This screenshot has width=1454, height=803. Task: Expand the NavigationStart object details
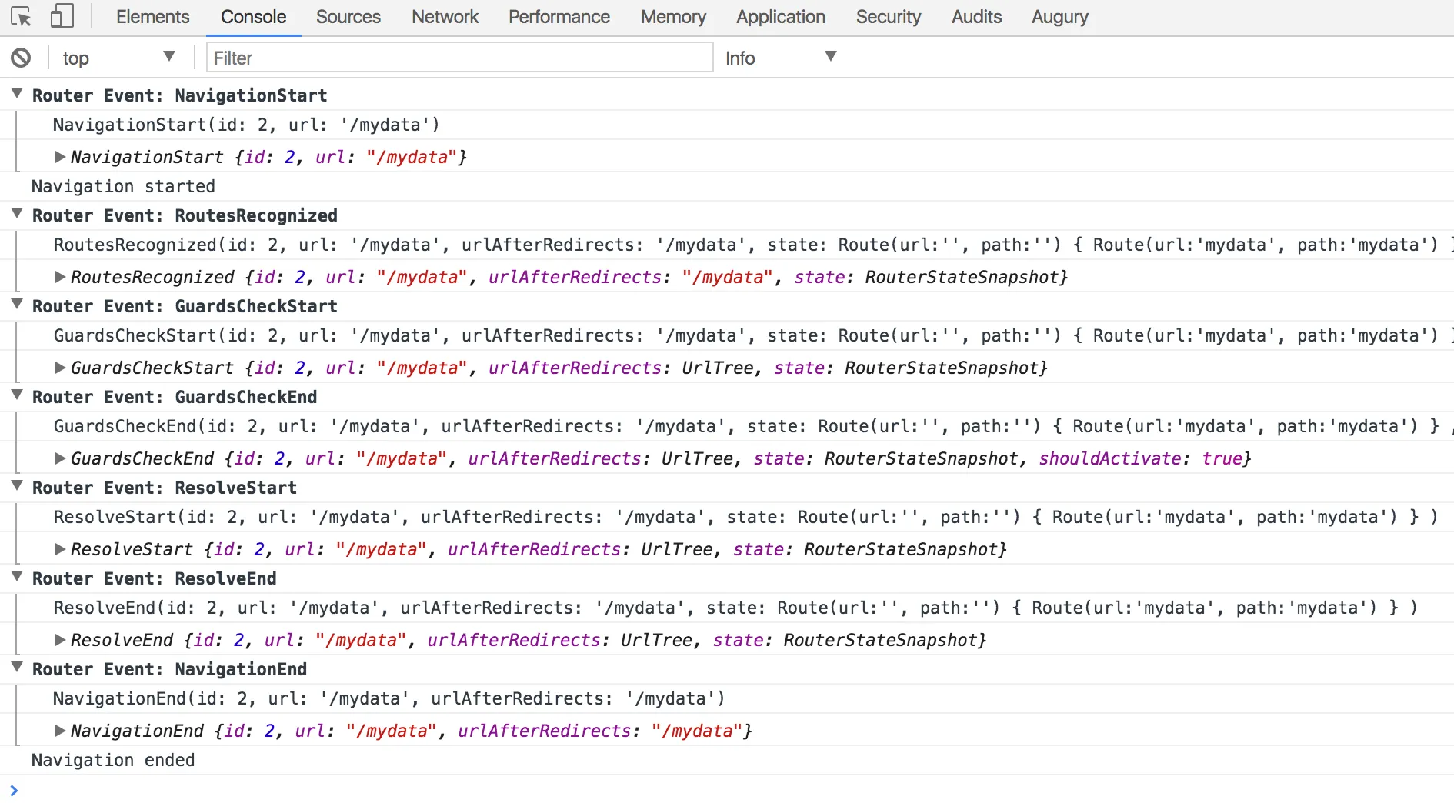click(x=60, y=157)
